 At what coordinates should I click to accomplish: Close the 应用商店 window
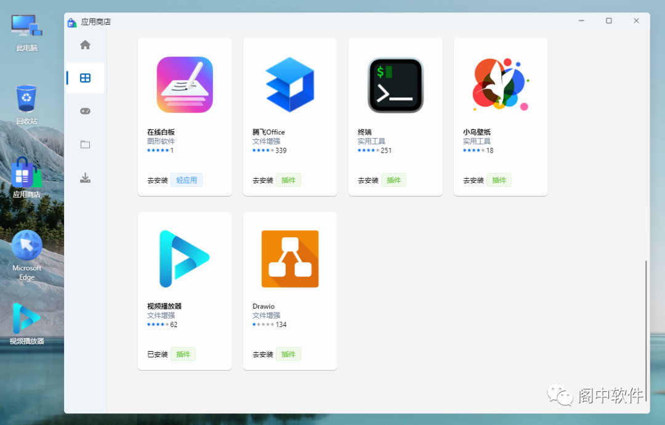pyautogui.click(x=636, y=21)
